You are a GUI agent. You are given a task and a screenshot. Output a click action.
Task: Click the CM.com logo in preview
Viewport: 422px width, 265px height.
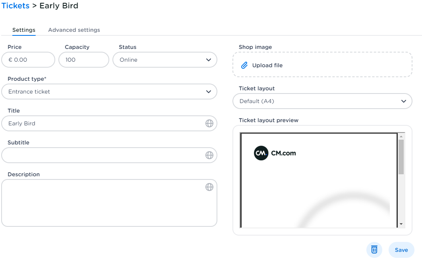tap(275, 153)
